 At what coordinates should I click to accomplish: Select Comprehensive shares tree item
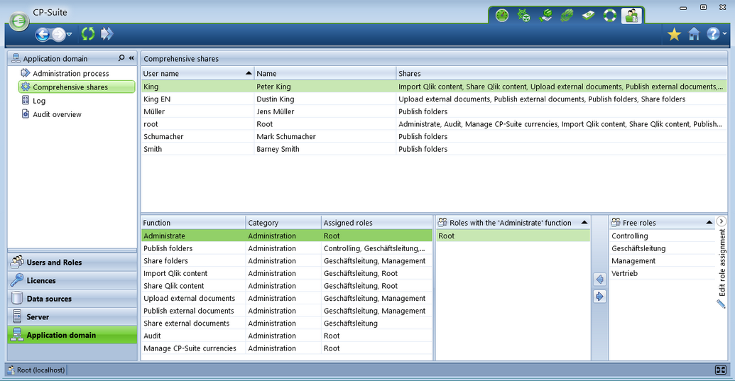77,87
